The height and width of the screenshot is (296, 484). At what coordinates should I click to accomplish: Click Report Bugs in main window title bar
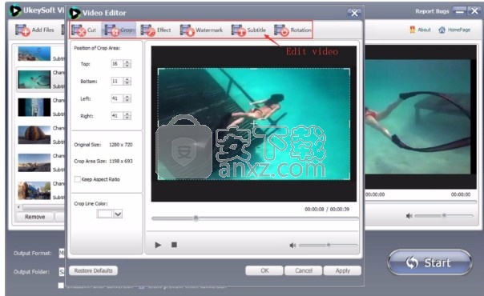tap(432, 11)
